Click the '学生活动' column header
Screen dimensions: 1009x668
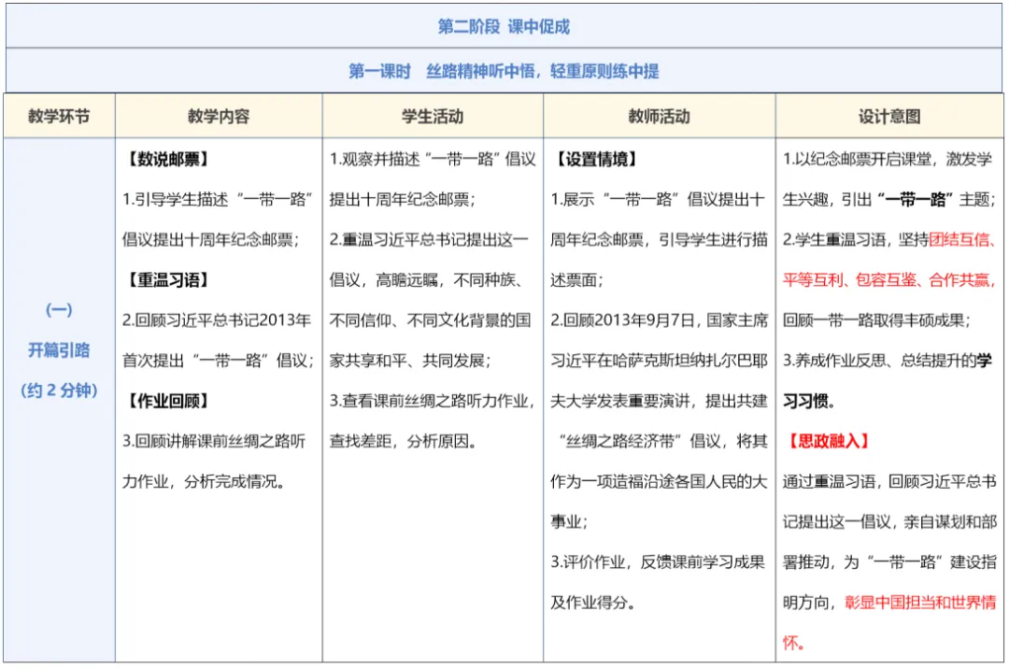[433, 117]
